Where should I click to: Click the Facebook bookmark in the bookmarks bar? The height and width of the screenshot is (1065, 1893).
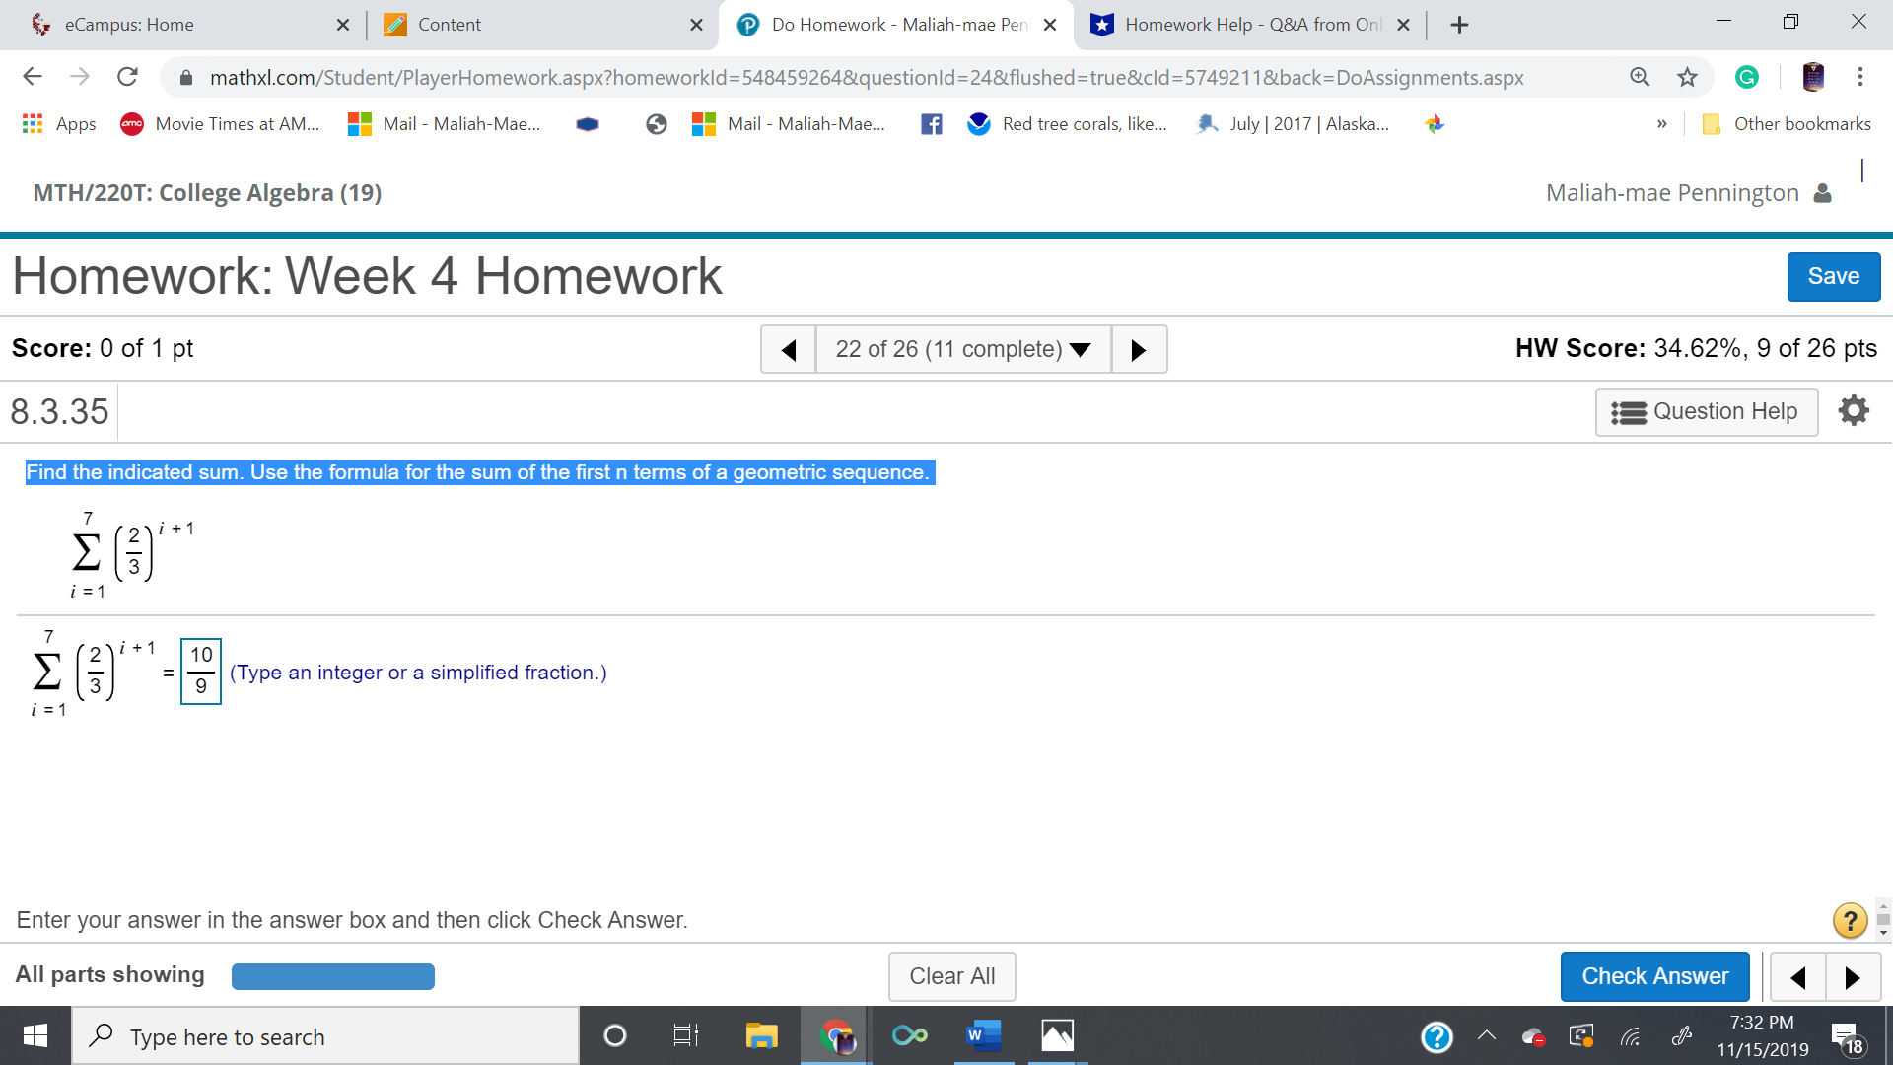point(931,124)
